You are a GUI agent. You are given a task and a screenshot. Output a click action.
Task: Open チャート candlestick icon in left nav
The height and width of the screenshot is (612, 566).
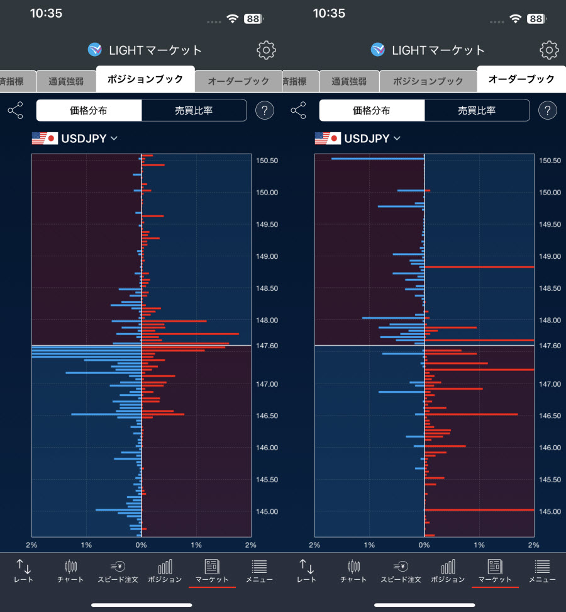pyautogui.click(x=70, y=571)
